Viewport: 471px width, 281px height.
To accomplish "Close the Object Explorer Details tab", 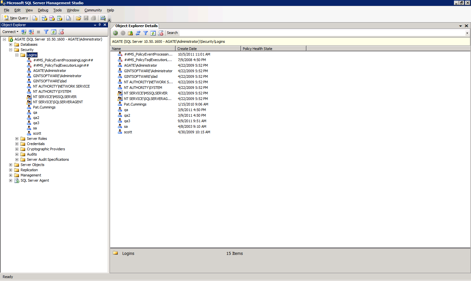I will [466, 26].
